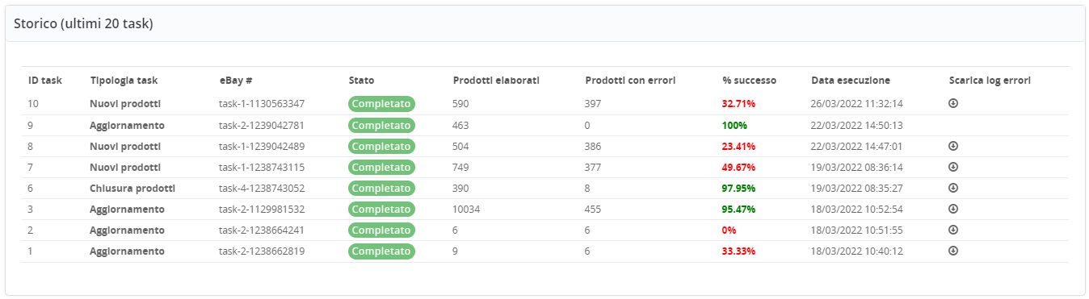This screenshot has height=299, width=1089.
Task: Download error log for task 7
Action: pyautogui.click(x=953, y=167)
